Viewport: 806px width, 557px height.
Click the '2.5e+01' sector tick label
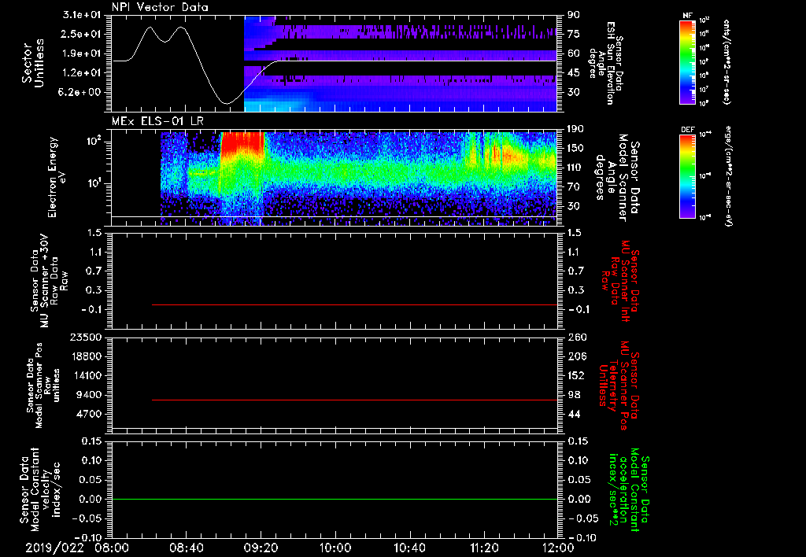pos(82,34)
